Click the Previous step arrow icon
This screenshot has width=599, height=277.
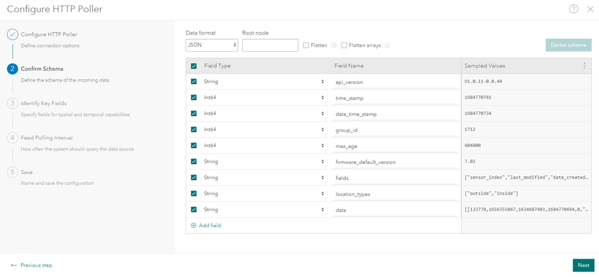14,265
